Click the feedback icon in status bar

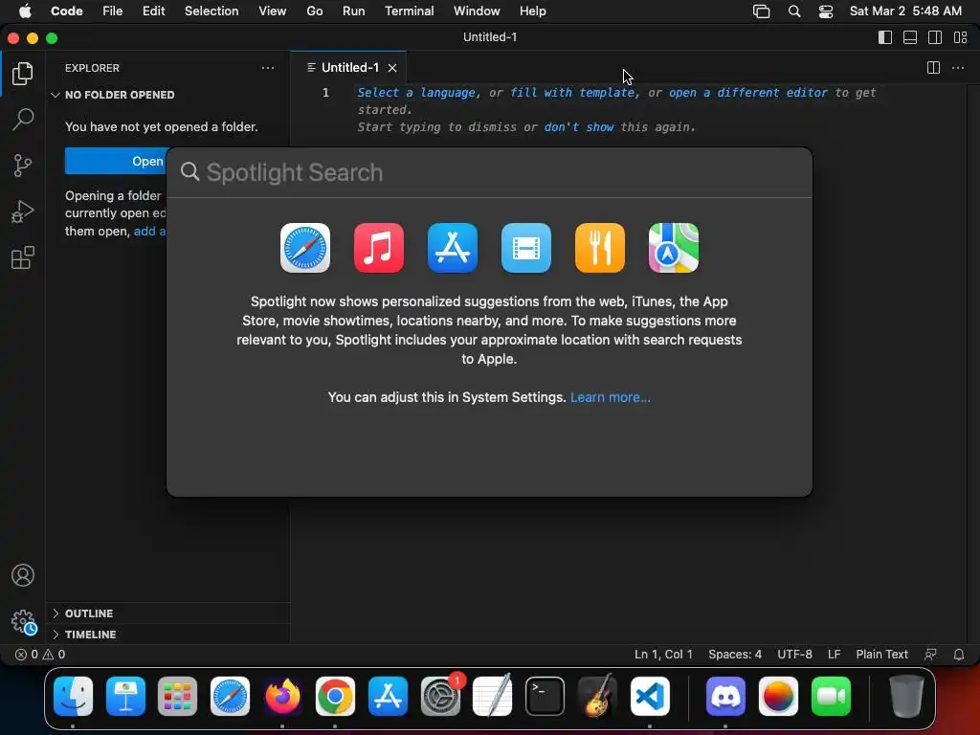(930, 655)
